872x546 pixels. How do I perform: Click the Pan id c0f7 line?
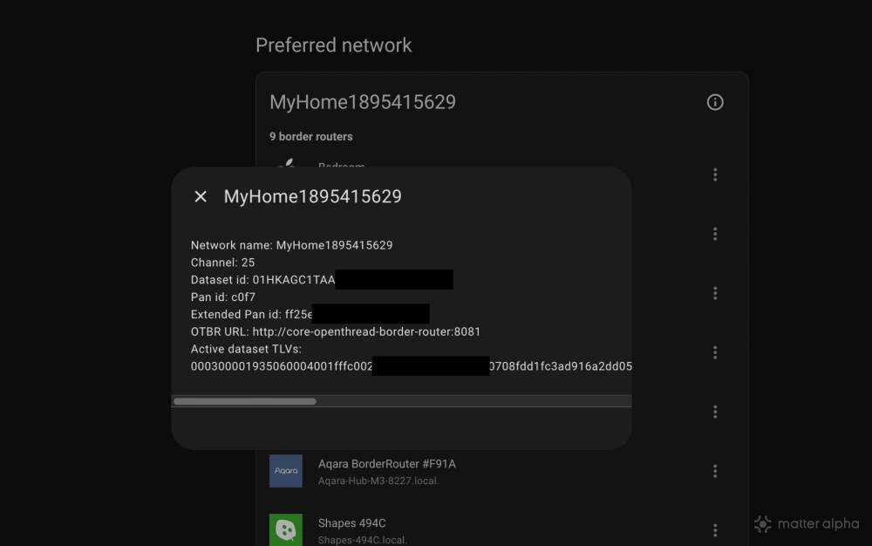click(222, 297)
